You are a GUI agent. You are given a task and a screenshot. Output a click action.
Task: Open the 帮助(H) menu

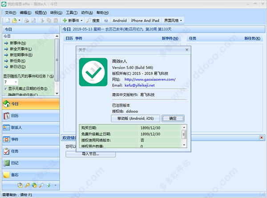[x=102, y=13]
